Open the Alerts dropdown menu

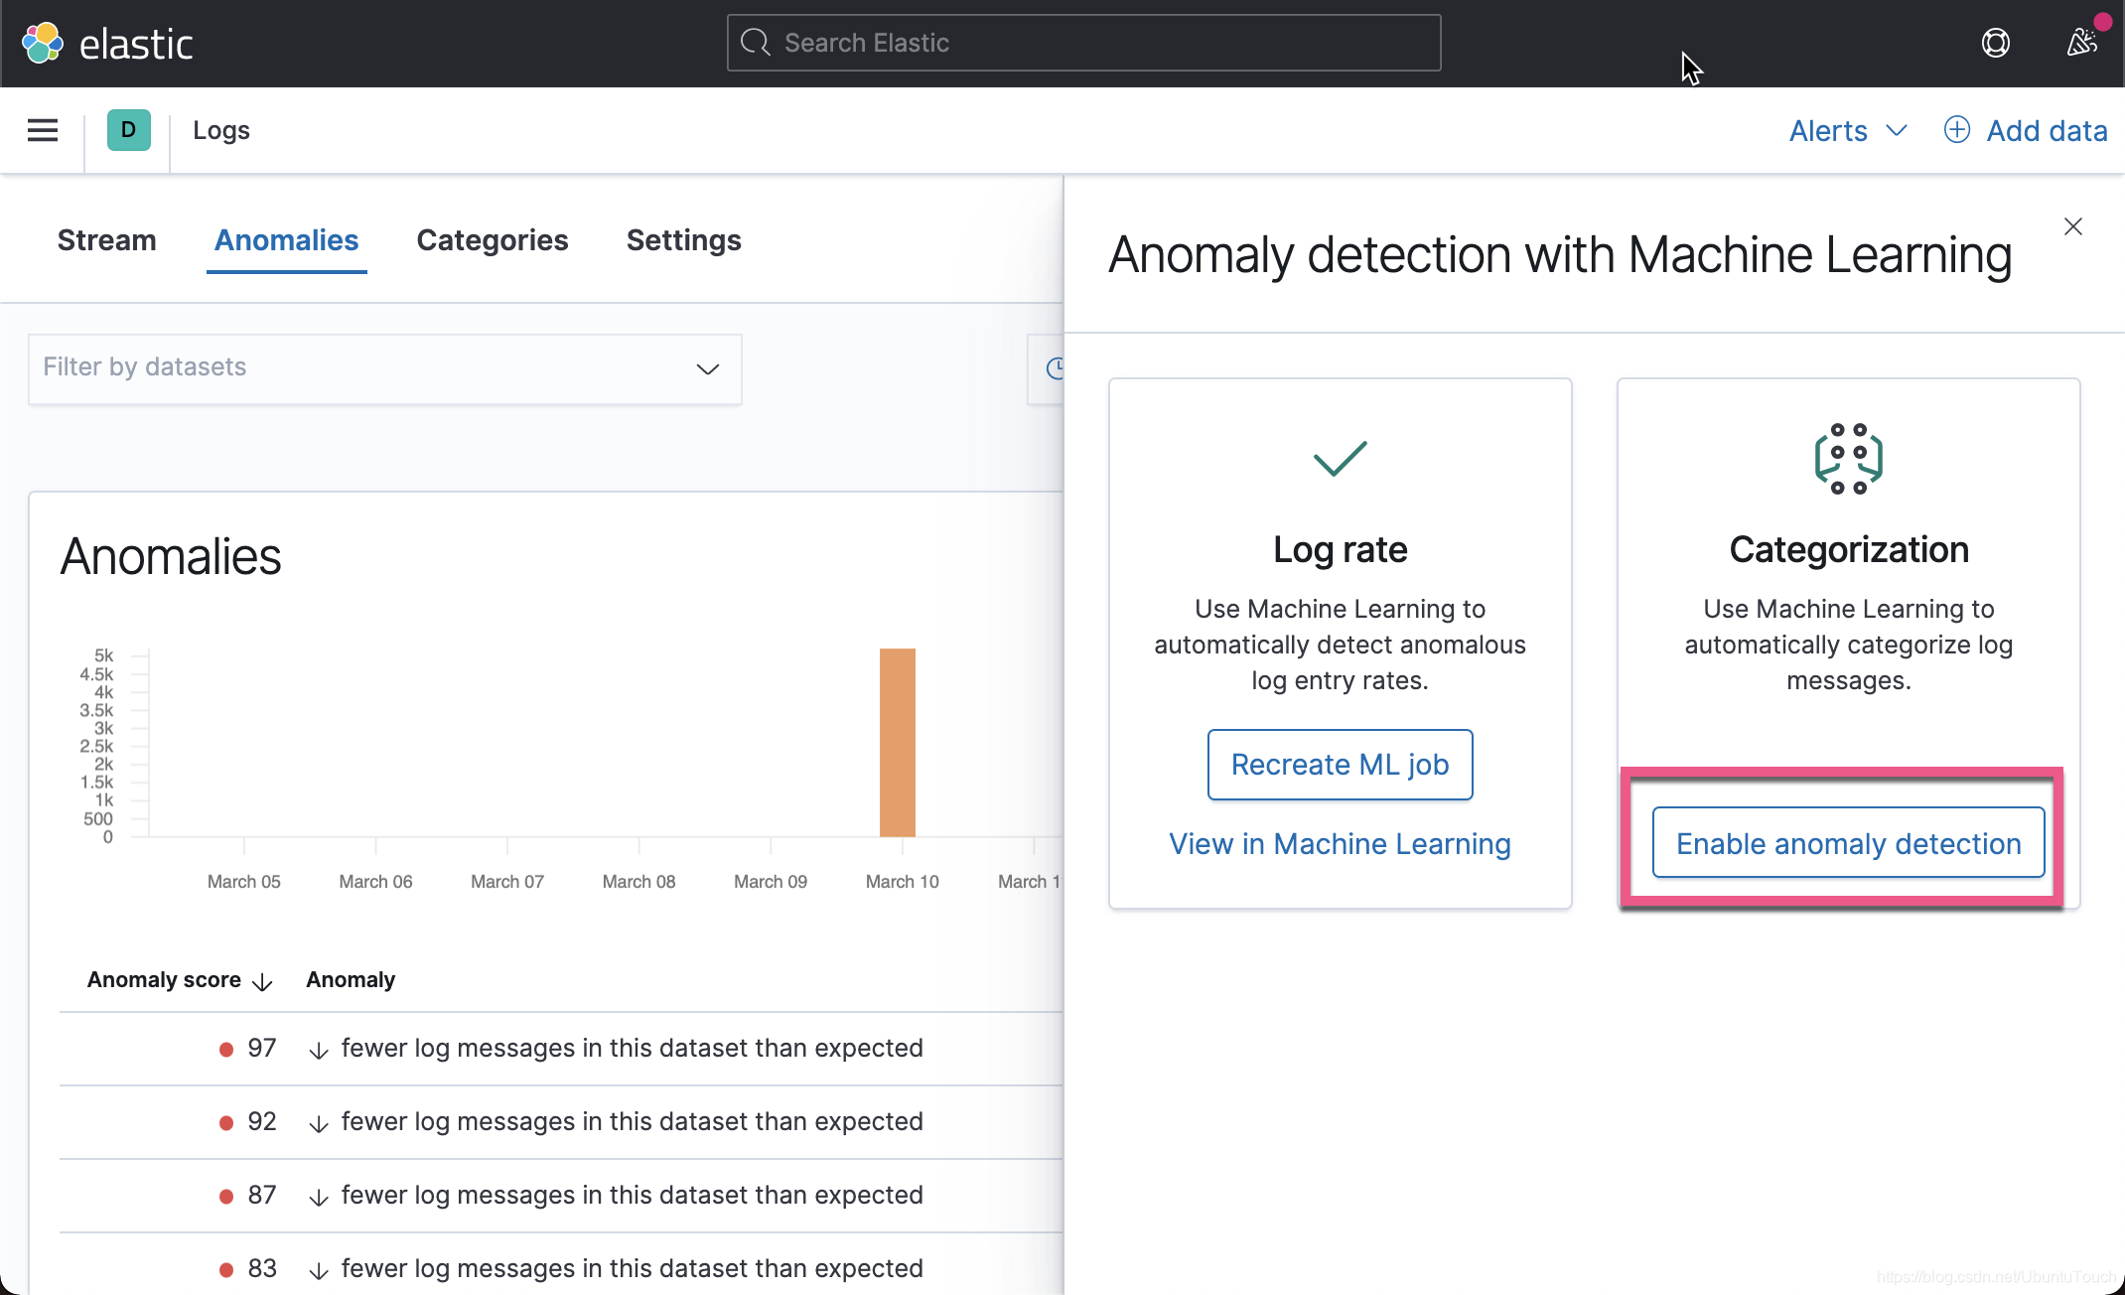[x=1847, y=130]
